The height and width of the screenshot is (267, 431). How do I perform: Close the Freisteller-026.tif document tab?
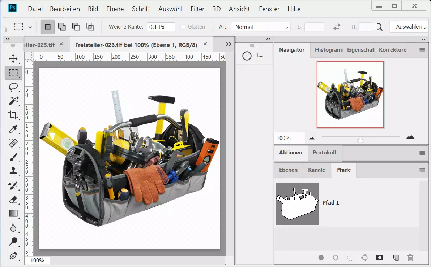[x=205, y=44]
